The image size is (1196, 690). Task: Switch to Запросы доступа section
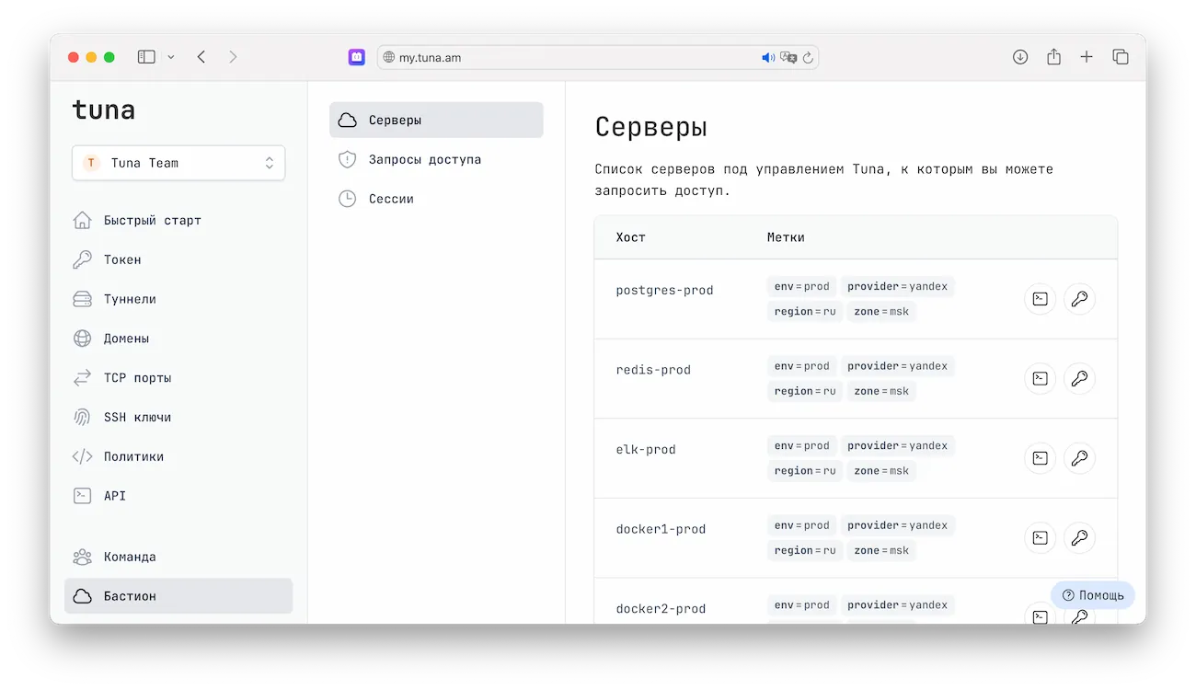(424, 159)
